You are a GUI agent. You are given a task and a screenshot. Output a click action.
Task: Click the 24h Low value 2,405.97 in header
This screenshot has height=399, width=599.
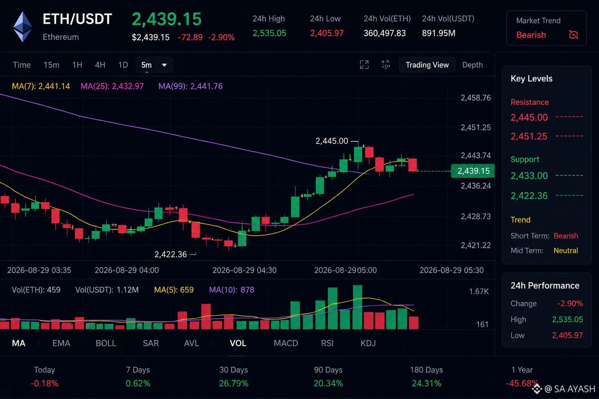pos(327,33)
